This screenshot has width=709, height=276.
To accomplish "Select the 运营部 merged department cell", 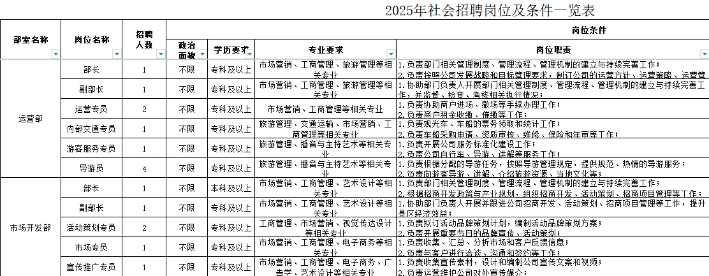I will [x=31, y=119].
